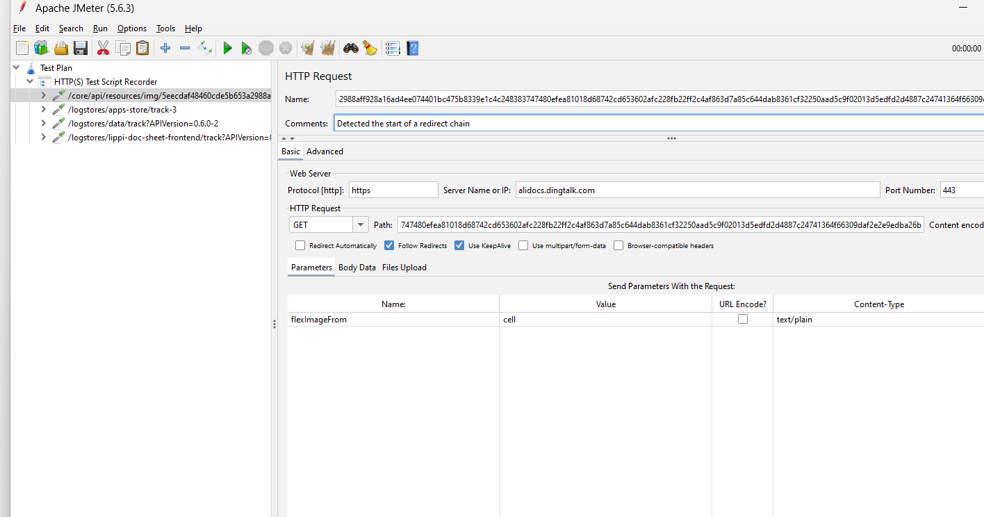Screen dimensions: 984x517
Task: Click the Test Plan flask icon in tree
Action: coord(31,68)
